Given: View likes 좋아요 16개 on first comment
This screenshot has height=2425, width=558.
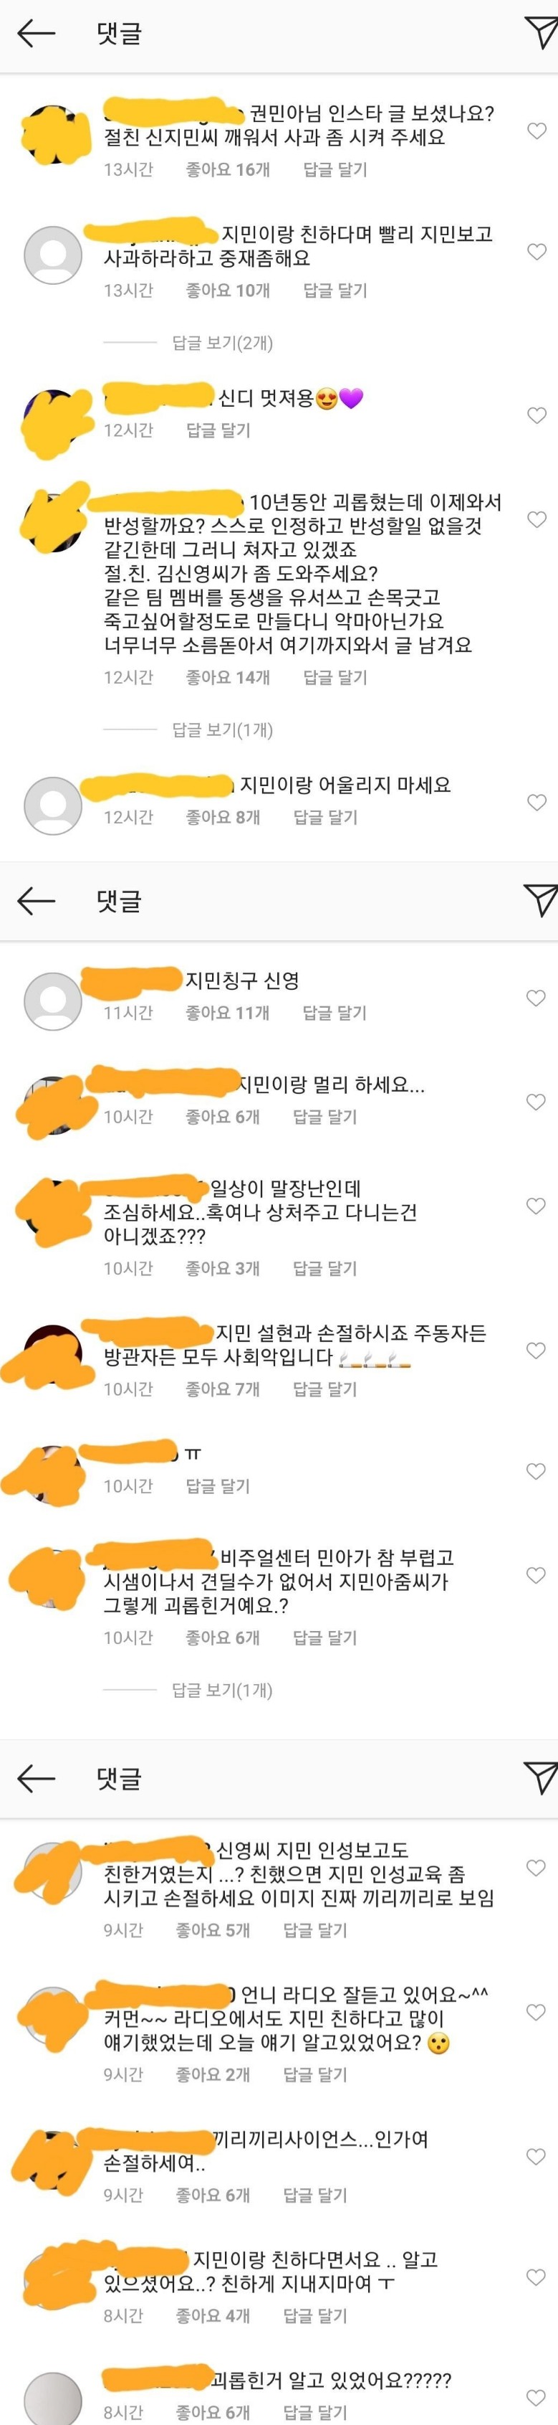Looking at the screenshot, I should pos(227,169).
